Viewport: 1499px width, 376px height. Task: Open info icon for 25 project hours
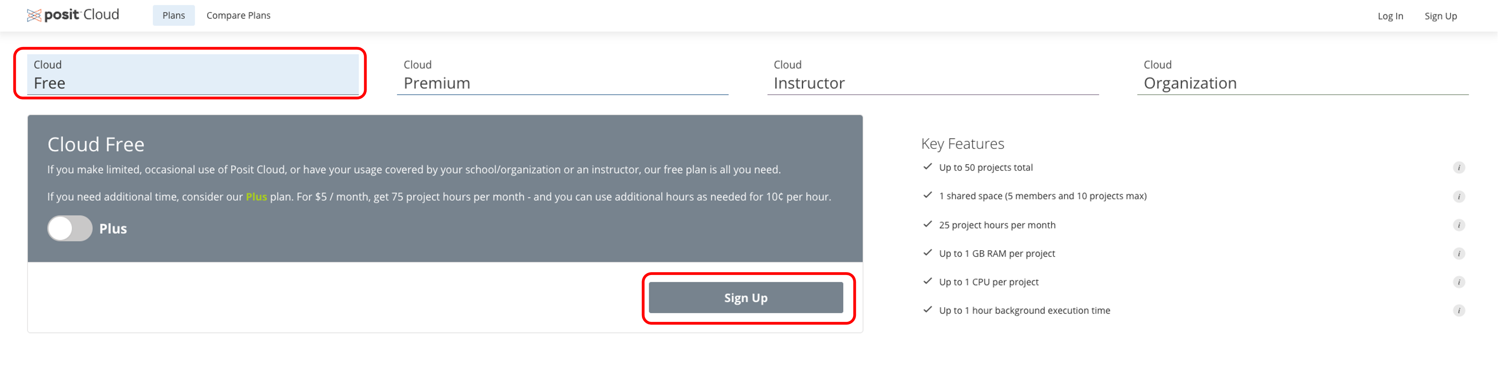(1458, 224)
